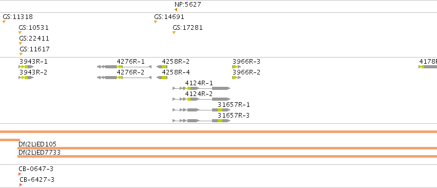The width and height of the screenshot is (437, 188).
Task: Click the 4124R-1 label
Action: tap(199, 83)
